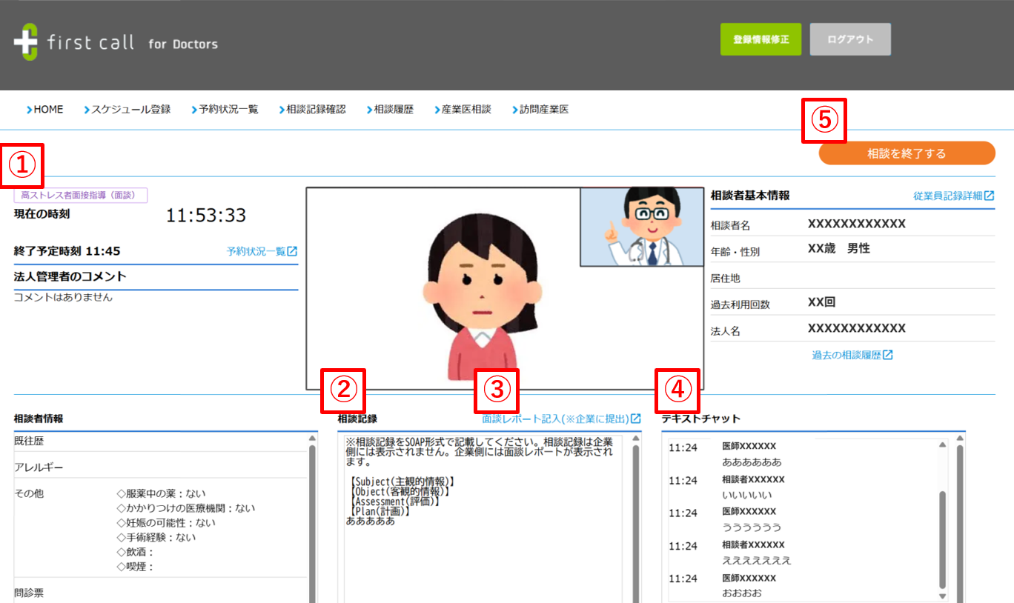Click the doctor self-view video thumbnail
Viewport: 1014px width, 603px height.
click(x=641, y=227)
